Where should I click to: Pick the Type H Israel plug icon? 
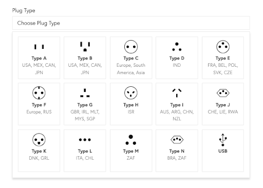[131, 93]
